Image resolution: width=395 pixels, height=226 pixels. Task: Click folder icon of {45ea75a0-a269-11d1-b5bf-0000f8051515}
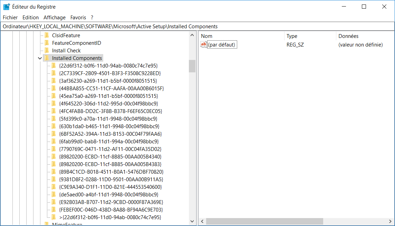point(54,96)
